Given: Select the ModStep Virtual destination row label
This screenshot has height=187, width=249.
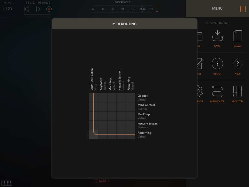Looking at the screenshot, I should click(143, 116).
